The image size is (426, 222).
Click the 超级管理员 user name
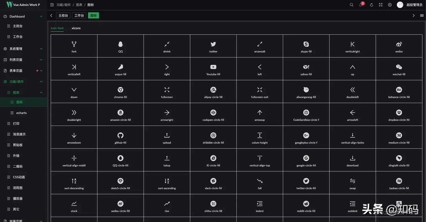[x=414, y=5]
